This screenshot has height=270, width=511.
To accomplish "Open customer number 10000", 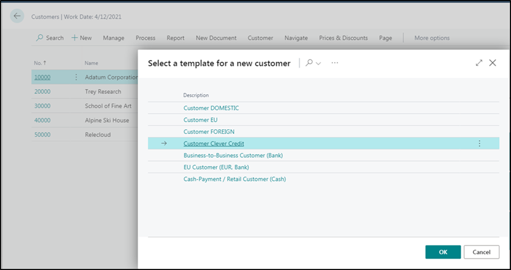I will pos(43,77).
